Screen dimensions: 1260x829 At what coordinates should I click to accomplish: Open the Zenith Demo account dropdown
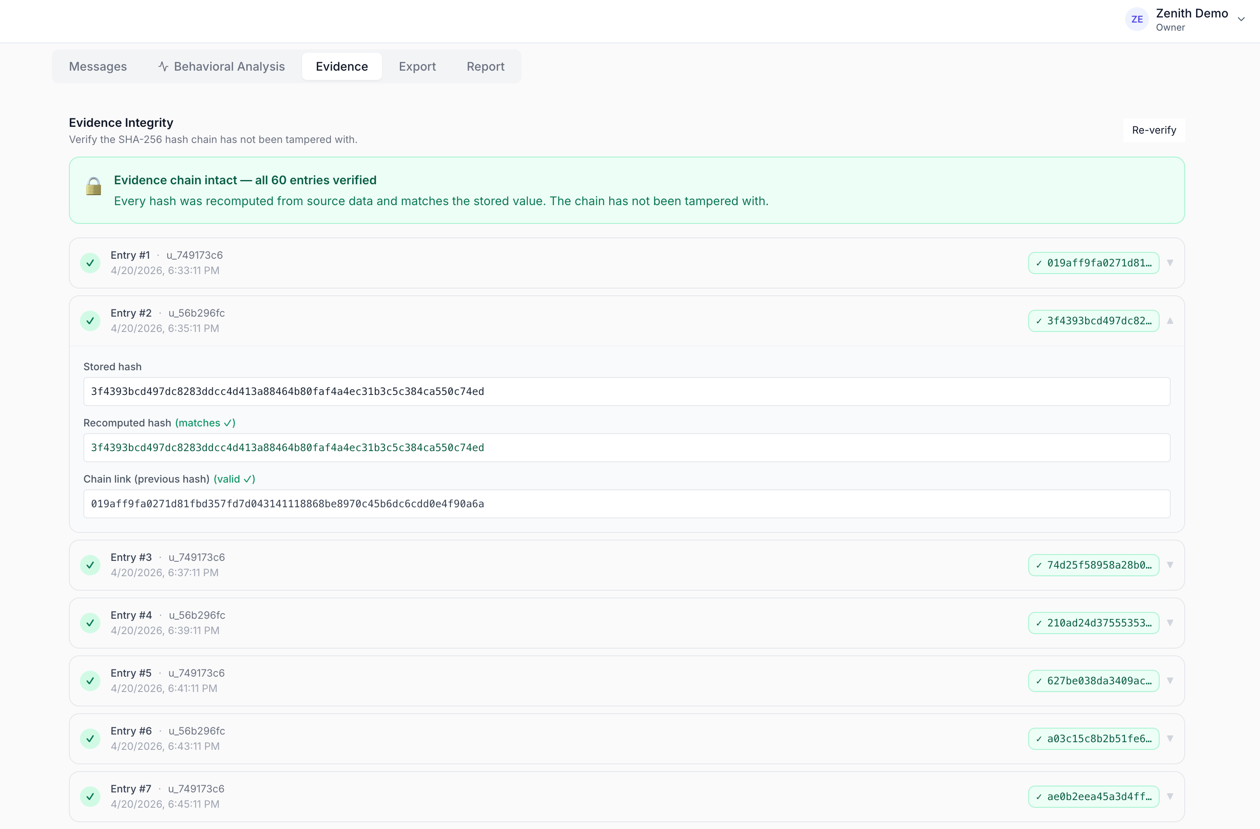[1241, 19]
